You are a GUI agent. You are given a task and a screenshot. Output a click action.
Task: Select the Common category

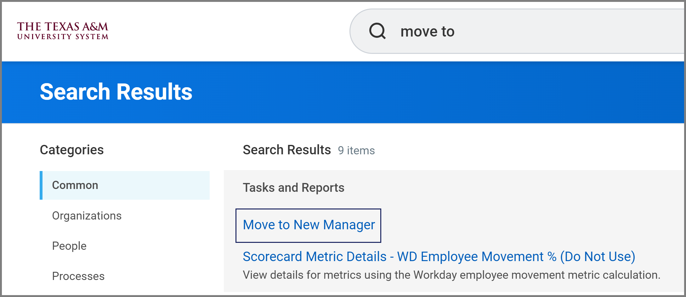(75, 185)
